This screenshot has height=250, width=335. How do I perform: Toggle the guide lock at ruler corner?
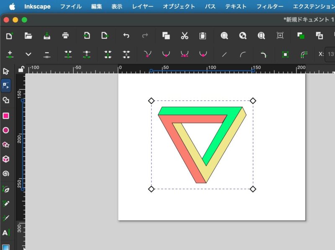(21, 69)
